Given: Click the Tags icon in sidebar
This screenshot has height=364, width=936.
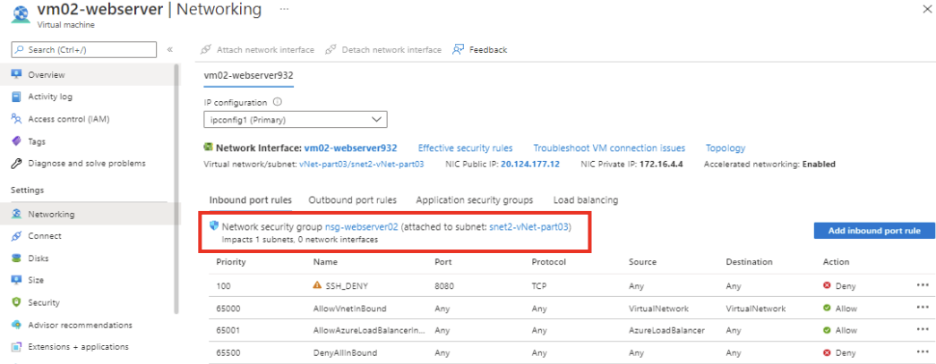Looking at the screenshot, I should pyautogui.click(x=17, y=141).
